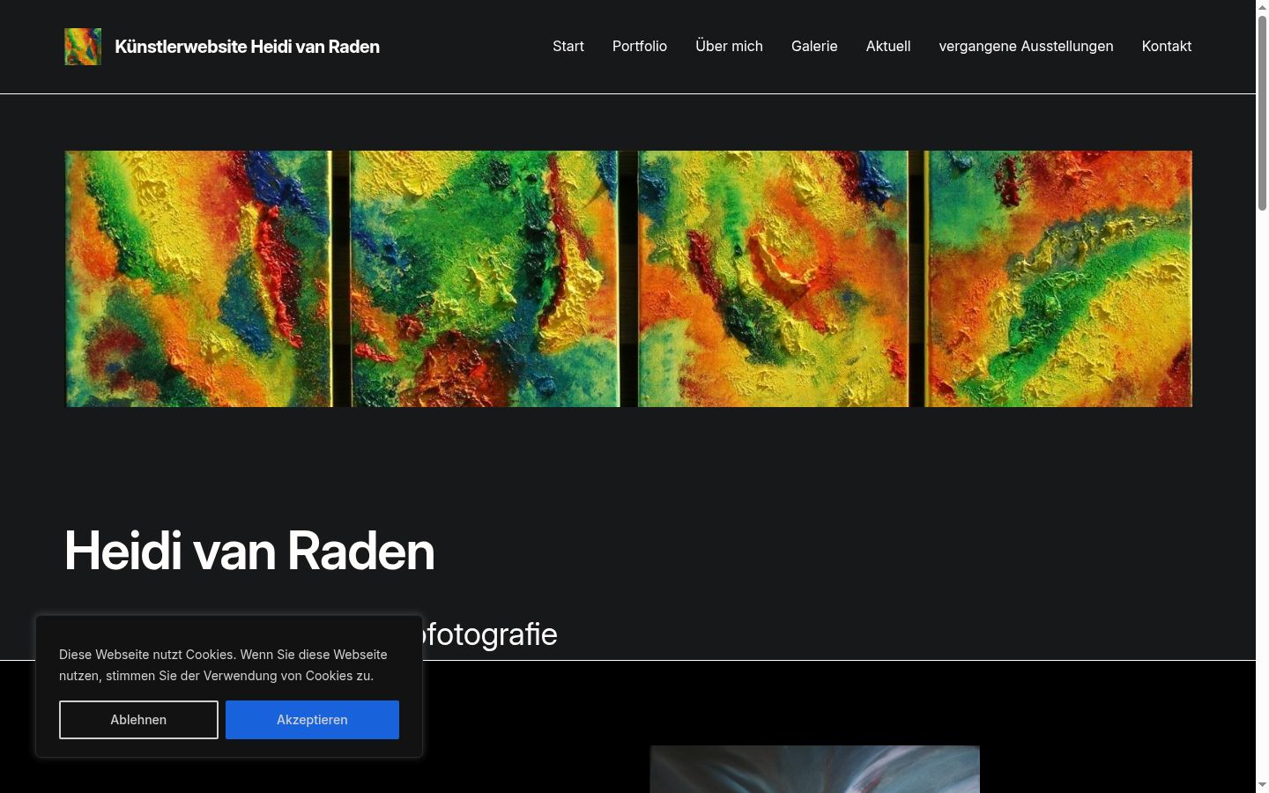Accept cookies with the Akzeptieren button
Screen dimensions: 1269x793
click(312, 720)
